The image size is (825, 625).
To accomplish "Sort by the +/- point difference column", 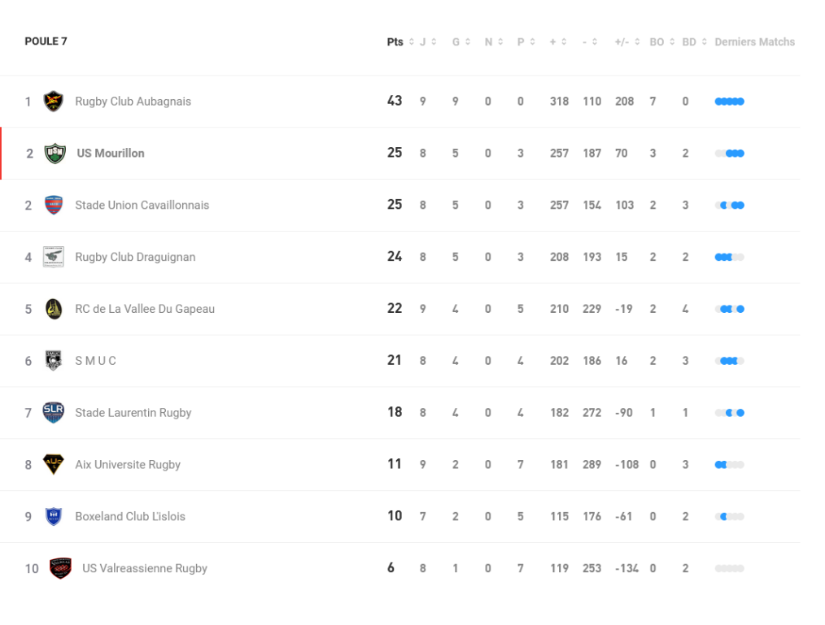I will click(x=627, y=42).
